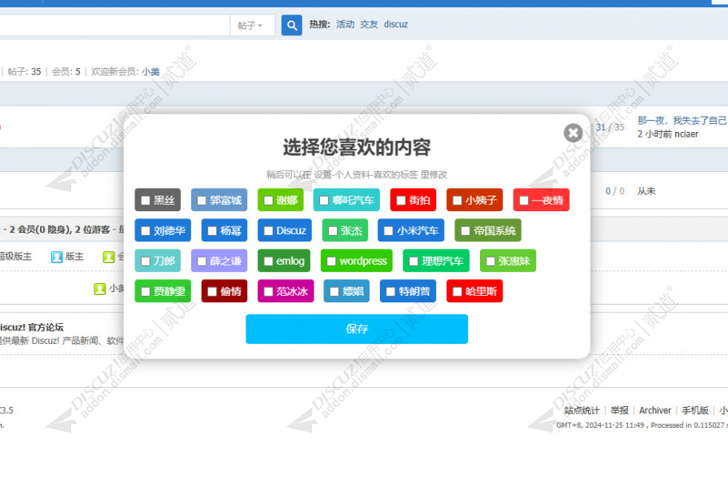Select the 刘德华 tag checkbox
Screen dimensions: 728x487
tap(146, 231)
